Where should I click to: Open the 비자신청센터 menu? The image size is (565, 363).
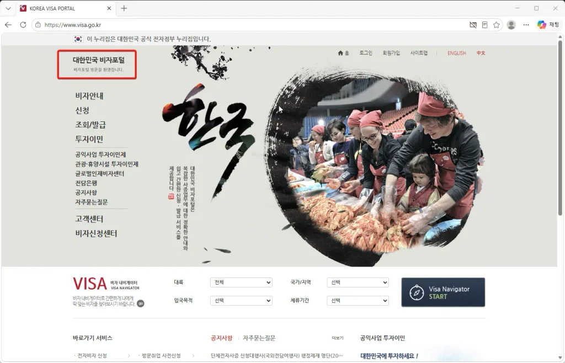pos(96,233)
